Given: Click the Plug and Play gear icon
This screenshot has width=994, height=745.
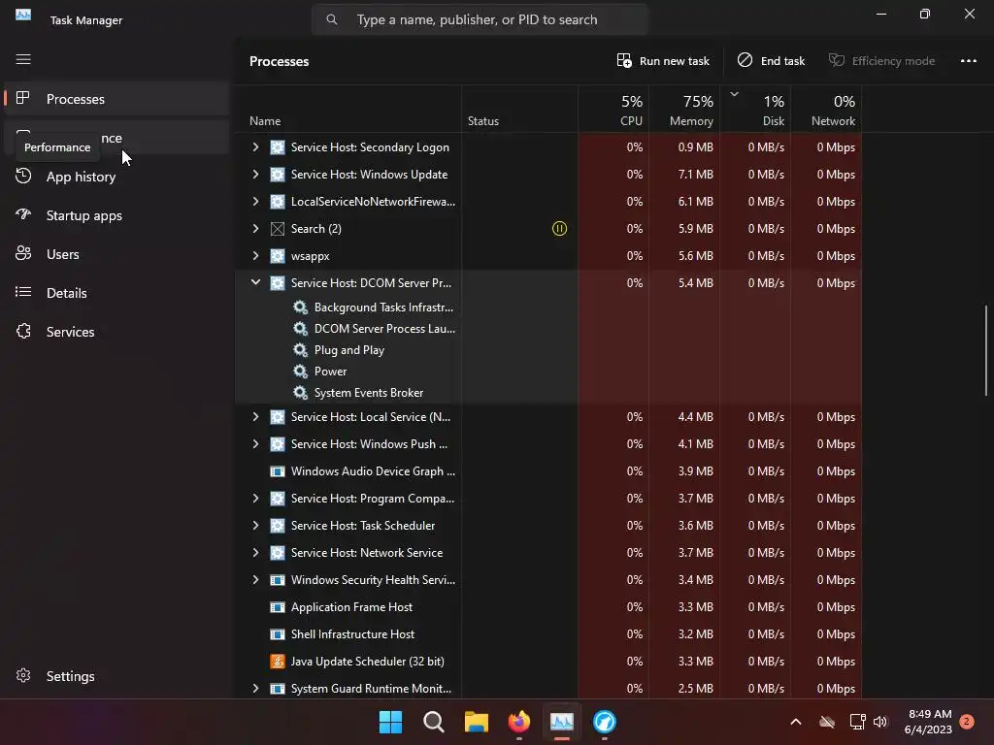Looking at the screenshot, I should (301, 349).
